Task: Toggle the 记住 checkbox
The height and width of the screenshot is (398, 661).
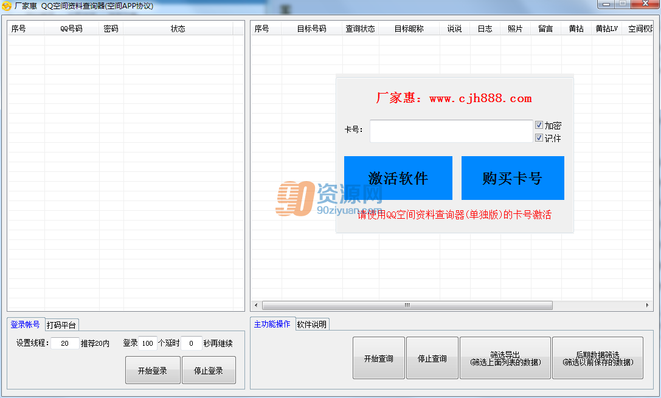Action: coord(539,138)
